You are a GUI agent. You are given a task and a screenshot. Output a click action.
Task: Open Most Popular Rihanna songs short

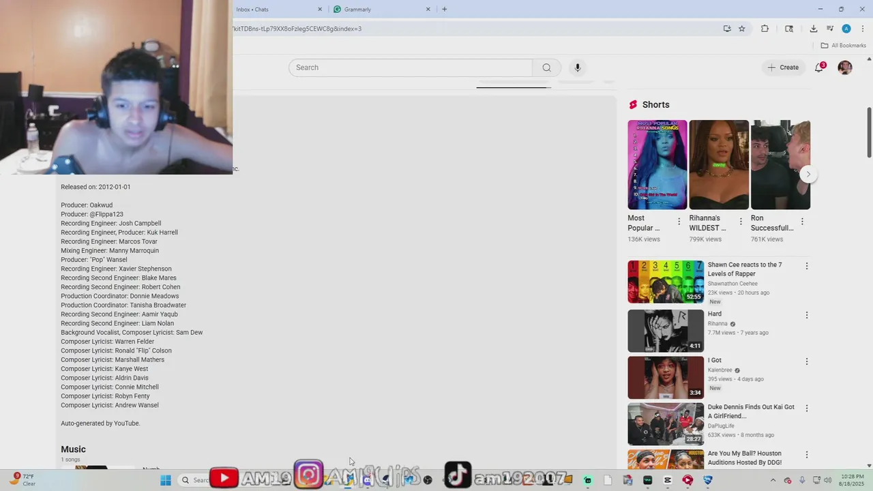pyautogui.click(x=657, y=165)
